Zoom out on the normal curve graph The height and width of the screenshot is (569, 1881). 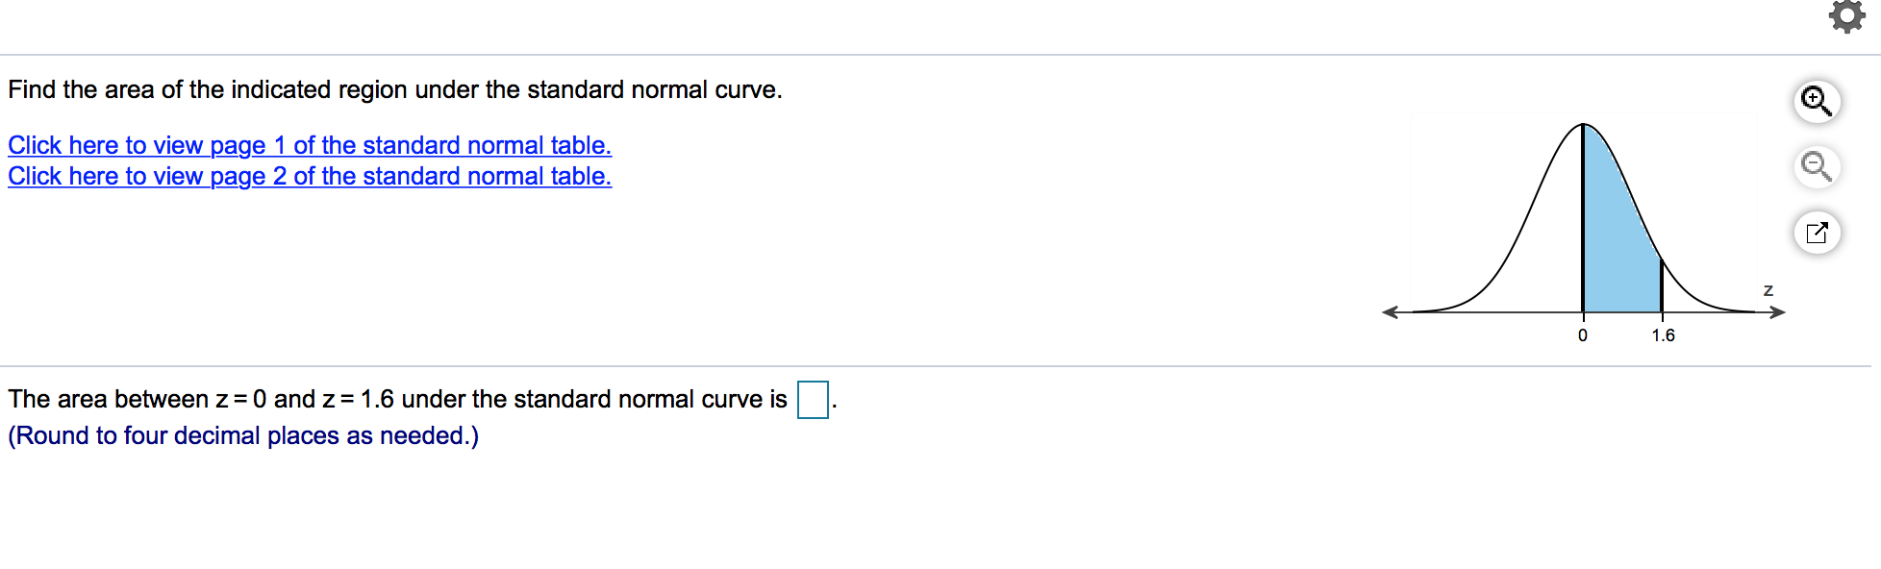click(x=1817, y=166)
